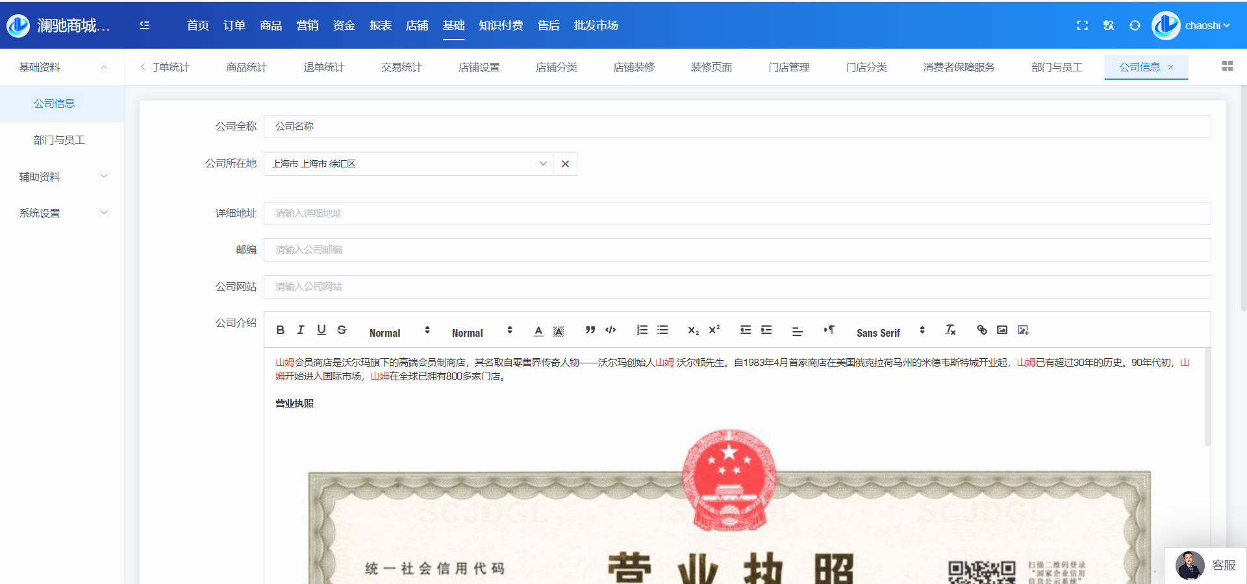This screenshot has width=1247, height=584.
Task: Open the 客服 support button
Action: pos(1206,565)
